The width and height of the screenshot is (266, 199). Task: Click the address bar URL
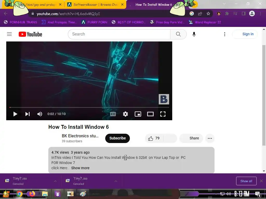point(68,14)
